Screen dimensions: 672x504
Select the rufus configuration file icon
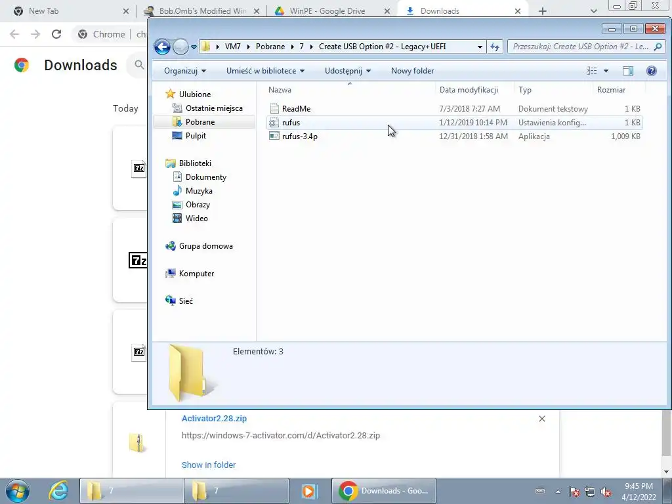point(274,123)
